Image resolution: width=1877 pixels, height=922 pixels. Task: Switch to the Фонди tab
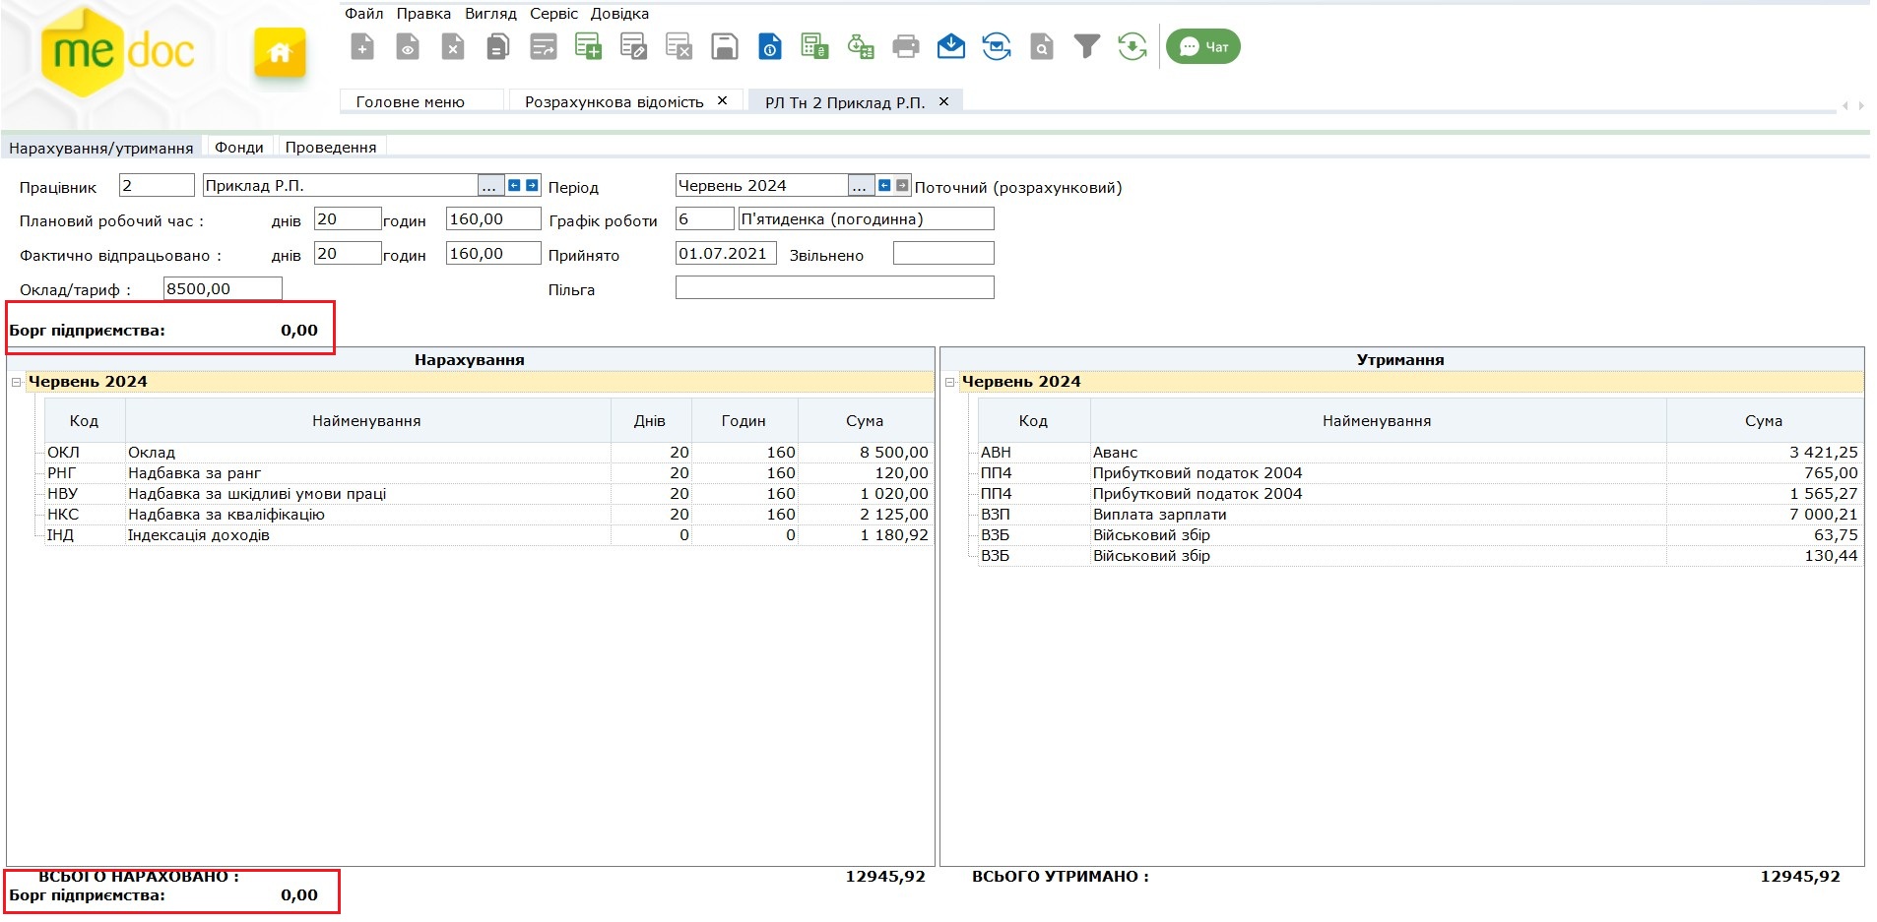tap(239, 148)
